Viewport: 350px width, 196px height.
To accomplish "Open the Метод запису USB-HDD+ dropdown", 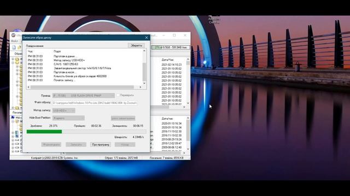I will pyautogui.click(x=64, y=111).
